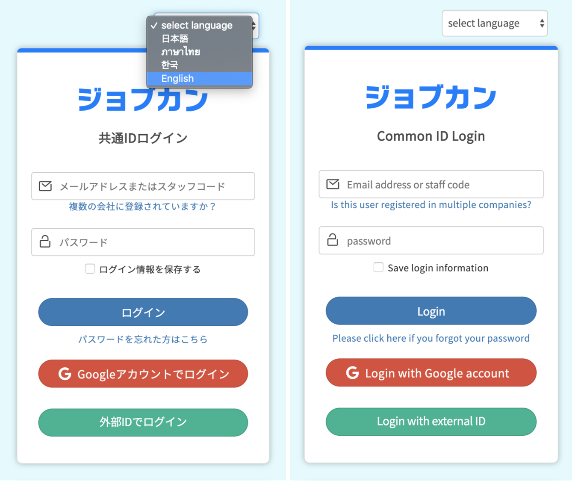
Task: Open the select language dropdown on English page
Action: tap(495, 23)
